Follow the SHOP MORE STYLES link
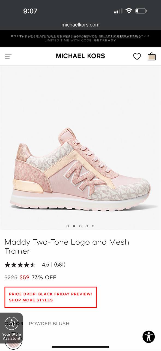Screen dimensions: 161x351 point(31,300)
